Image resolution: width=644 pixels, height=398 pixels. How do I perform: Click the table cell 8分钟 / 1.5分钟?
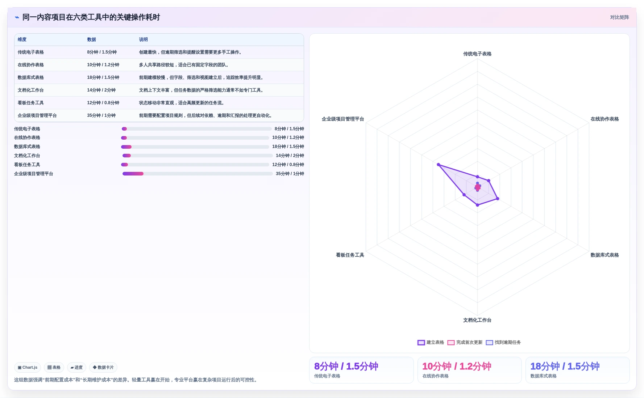point(102,52)
